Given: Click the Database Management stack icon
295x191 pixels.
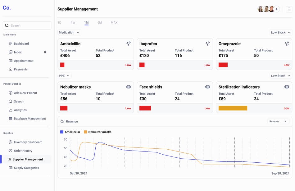Looking at the screenshot, I should (11, 119).
